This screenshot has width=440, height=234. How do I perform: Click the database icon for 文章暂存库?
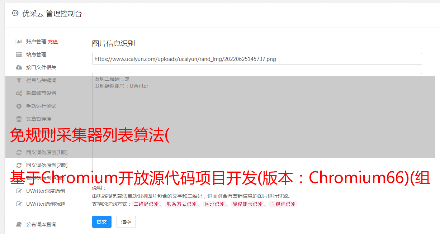(x=19, y=119)
